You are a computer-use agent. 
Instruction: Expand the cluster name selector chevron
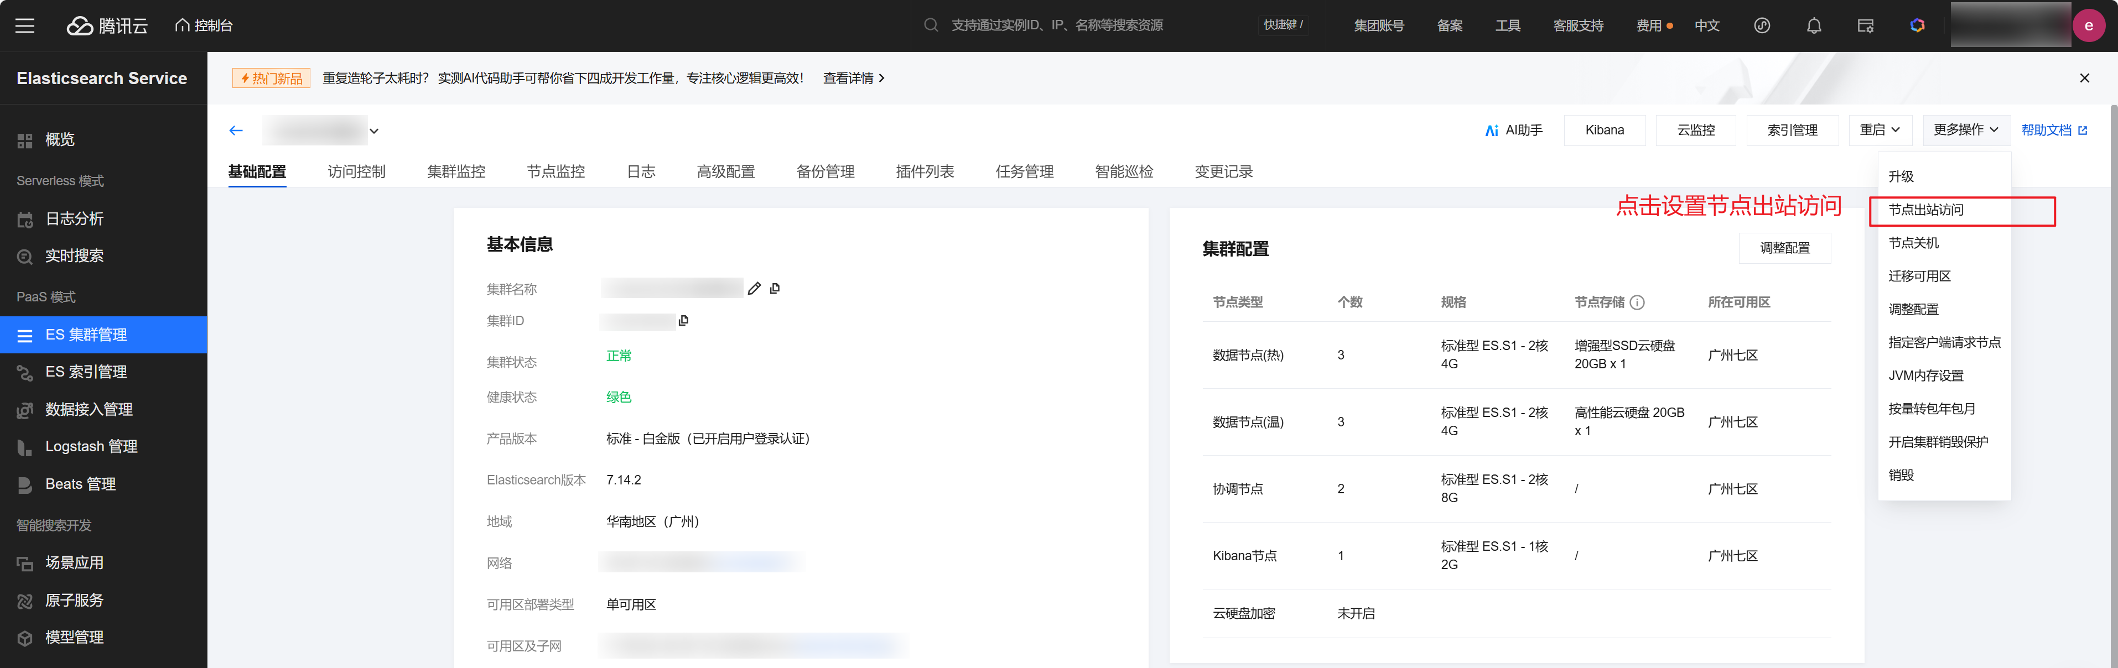tap(374, 131)
